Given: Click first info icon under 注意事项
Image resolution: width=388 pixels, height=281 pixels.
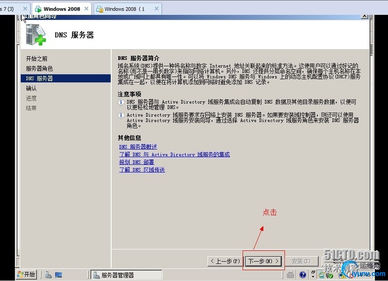Looking at the screenshot, I should pyautogui.click(x=121, y=102).
